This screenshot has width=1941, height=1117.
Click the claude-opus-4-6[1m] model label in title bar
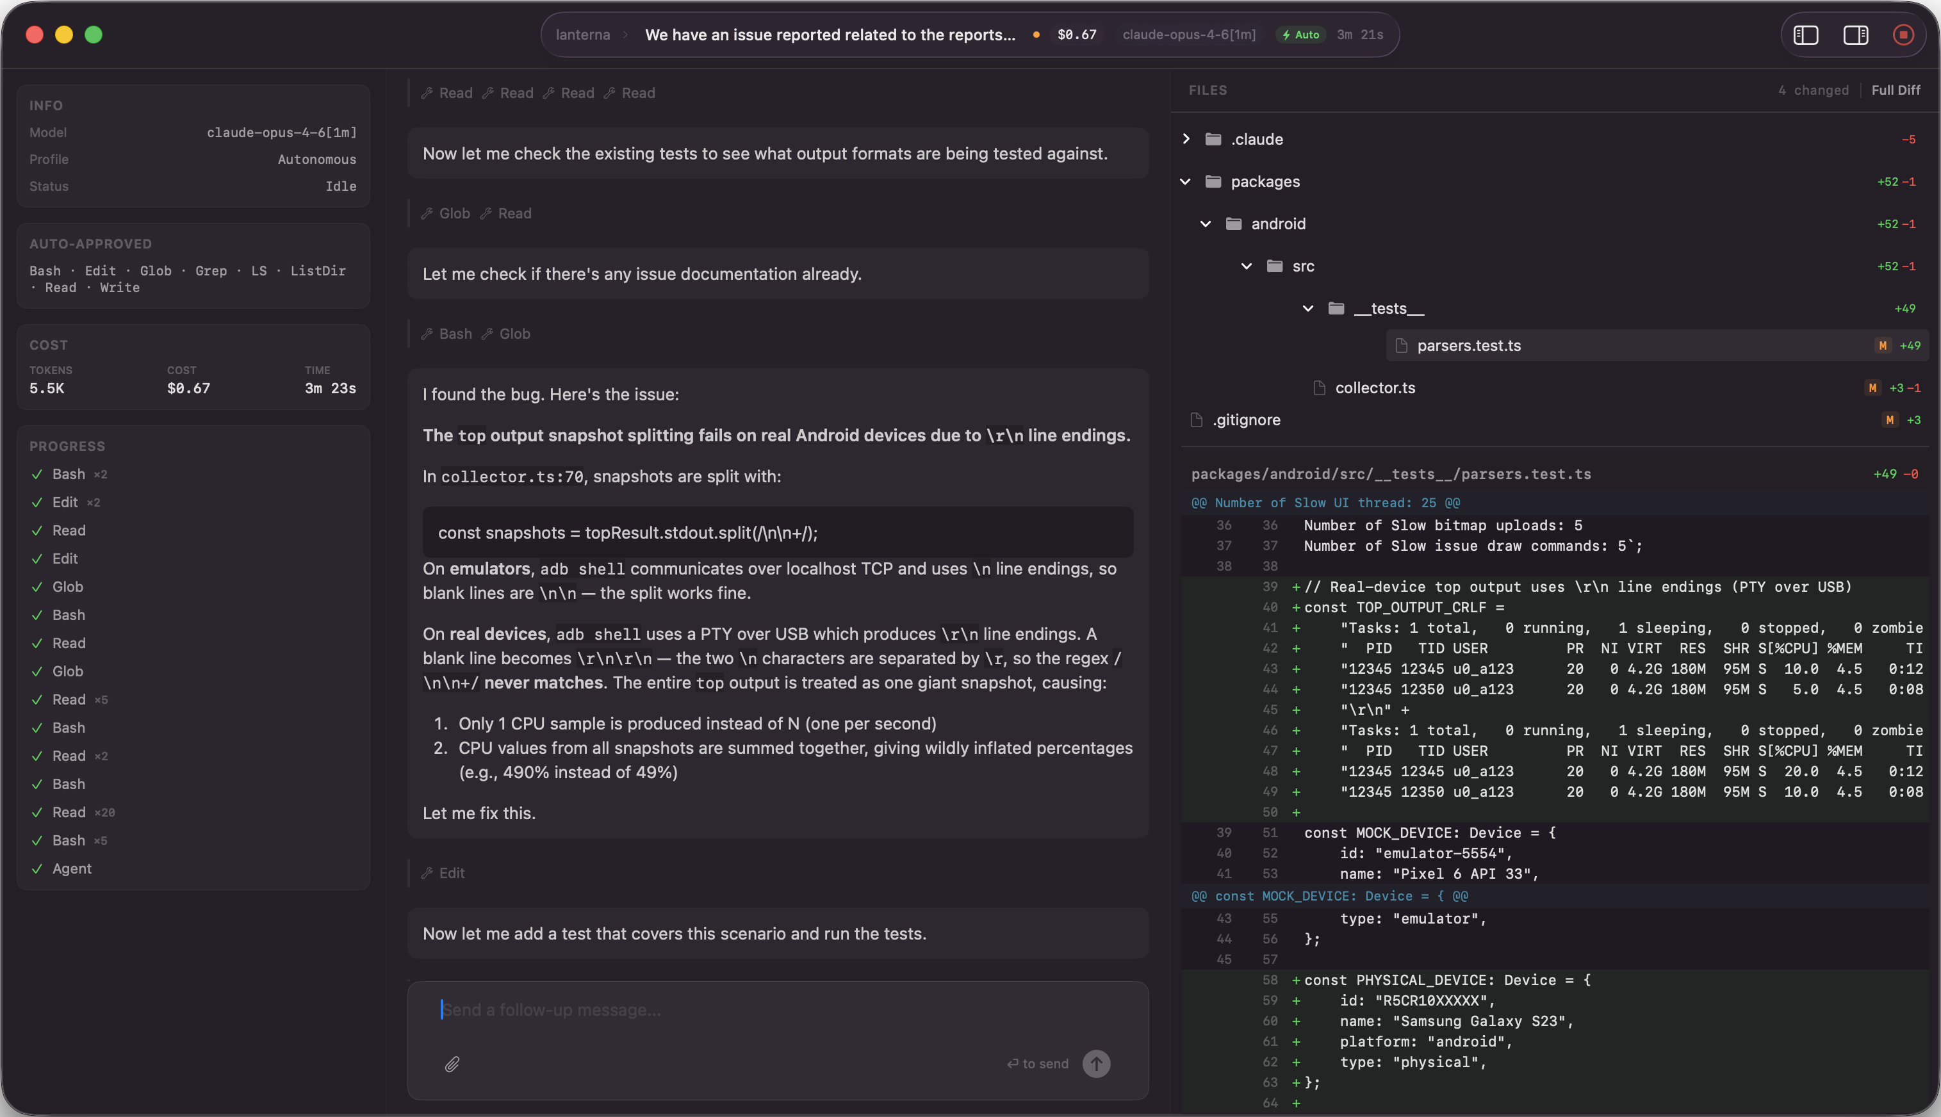click(1189, 35)
